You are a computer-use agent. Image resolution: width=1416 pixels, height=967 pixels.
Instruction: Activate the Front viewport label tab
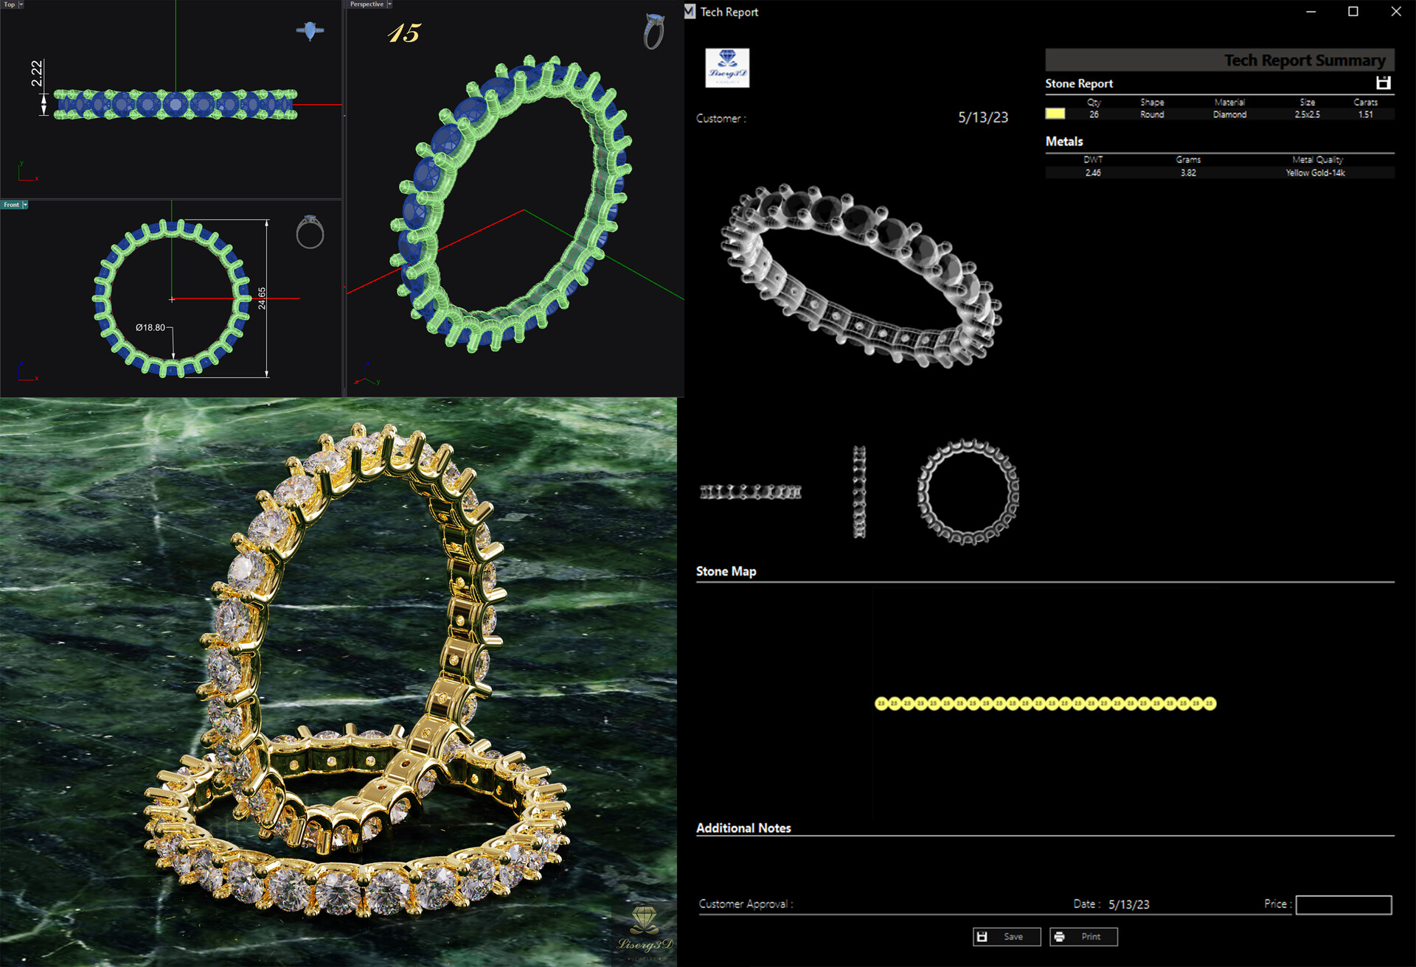[x=11, y=205]
